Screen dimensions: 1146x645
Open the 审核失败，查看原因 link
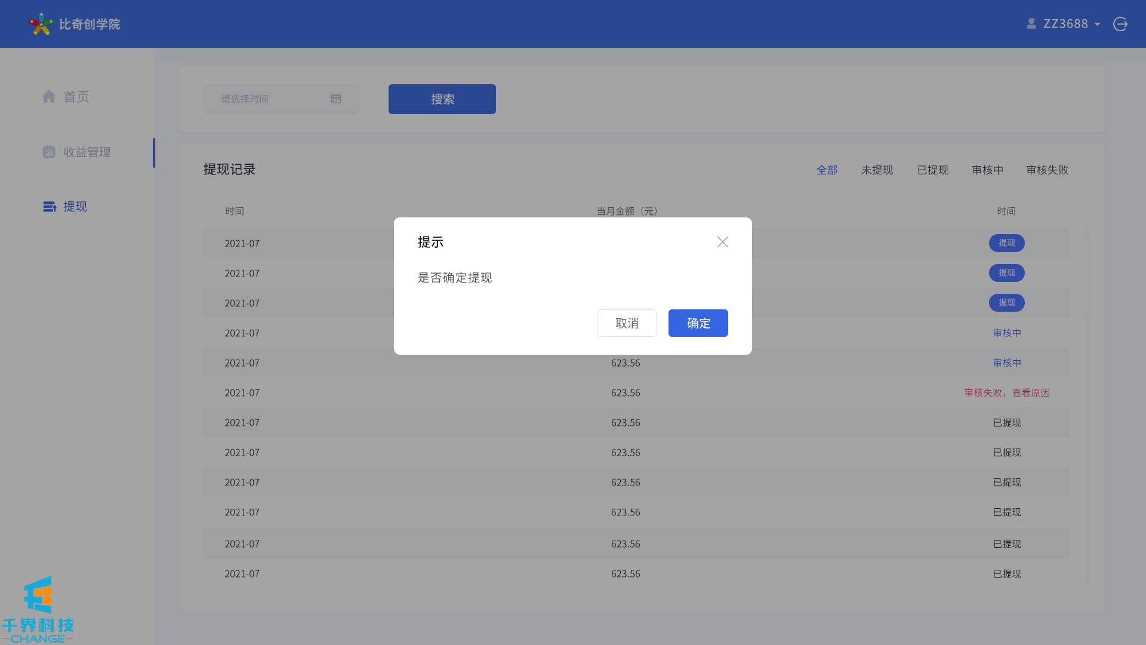tap(1007, 393)
